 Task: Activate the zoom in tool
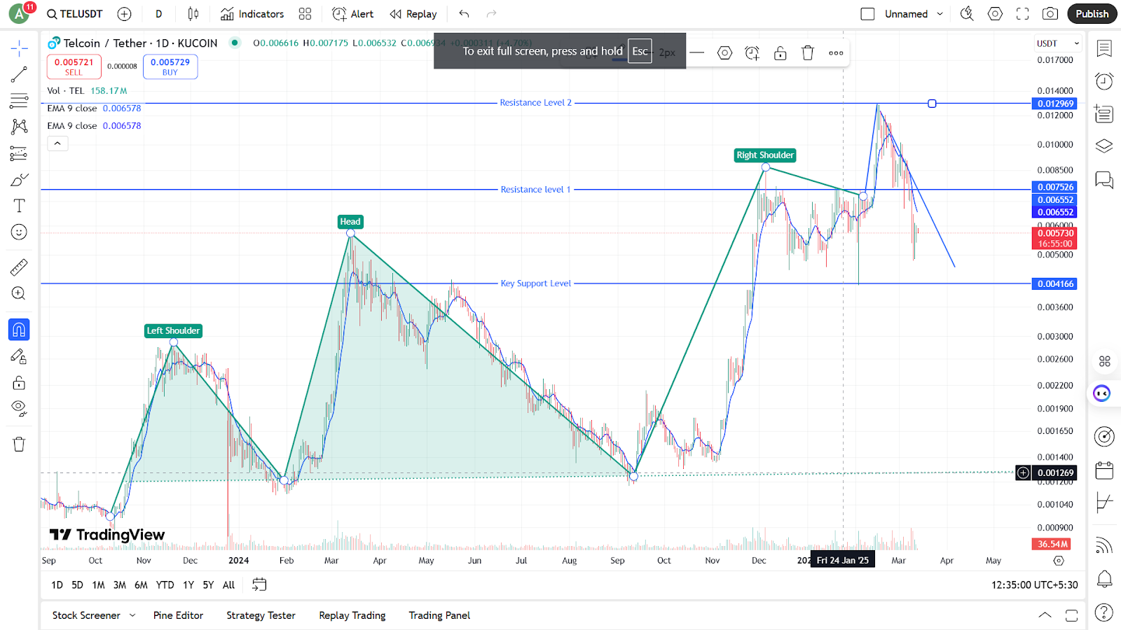coord(19,293)
